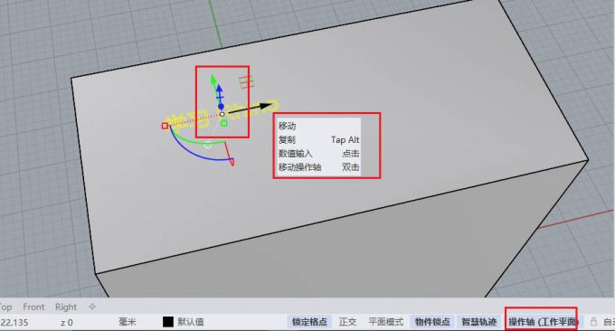Click the small white menu circle below the green arc
615x331 pixels.
pos(207,145)
